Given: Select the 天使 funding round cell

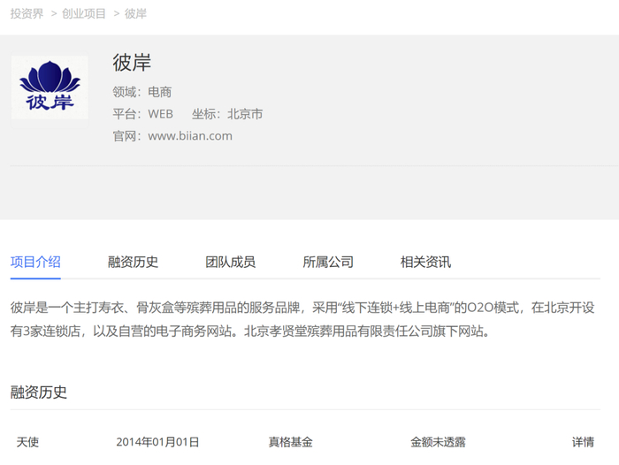Looking at the screenshot, I should coord(27,442).
